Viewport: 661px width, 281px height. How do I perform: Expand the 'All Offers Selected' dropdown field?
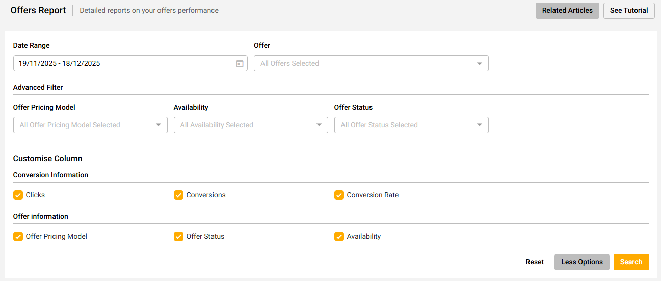[x=364, y=64]
